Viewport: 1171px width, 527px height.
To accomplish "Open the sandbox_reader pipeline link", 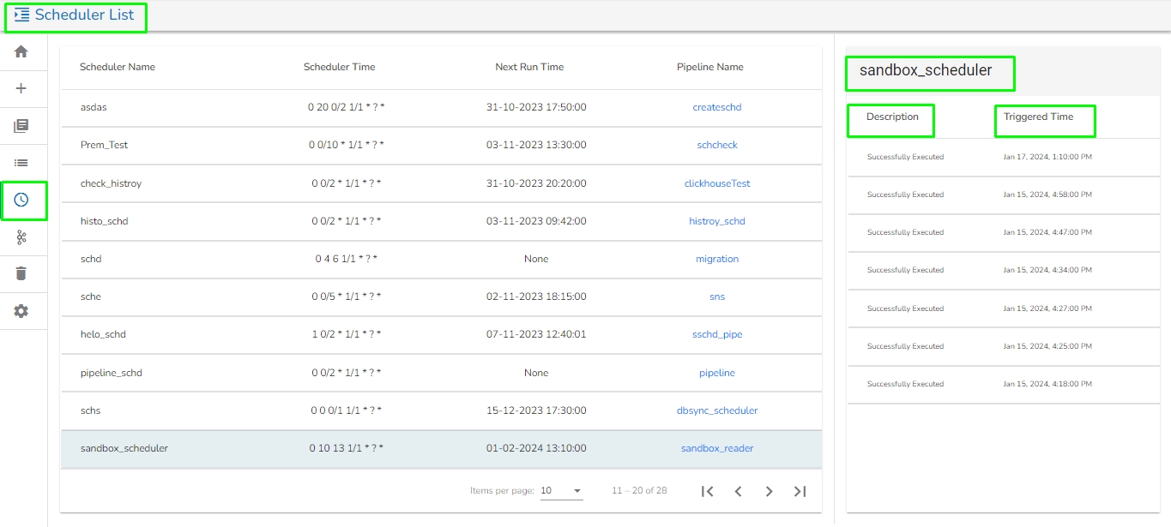I will [716, 448].
